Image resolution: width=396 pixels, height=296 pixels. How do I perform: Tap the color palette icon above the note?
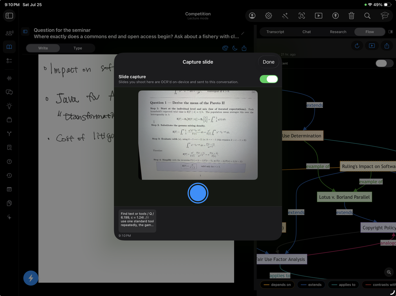(x=225, y=48)
